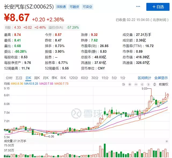172x158 pixels.
Task: Click the 成交量 27.31万手 value at top
Action: coord(144,35)
